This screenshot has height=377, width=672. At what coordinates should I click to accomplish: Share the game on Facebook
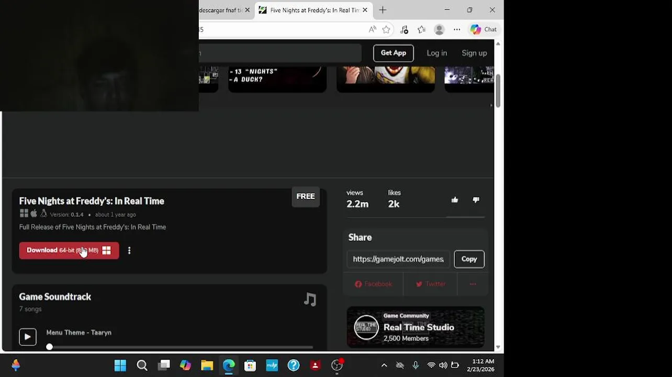tap(373, 284)
